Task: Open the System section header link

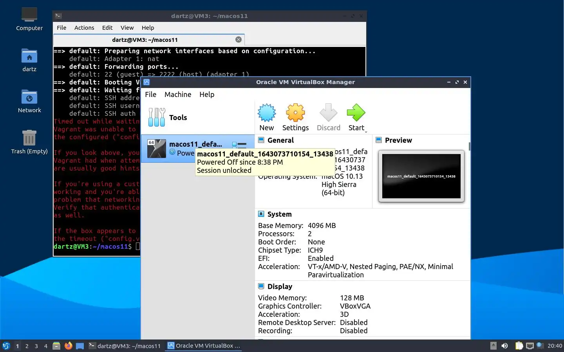Action: (279, 214)
